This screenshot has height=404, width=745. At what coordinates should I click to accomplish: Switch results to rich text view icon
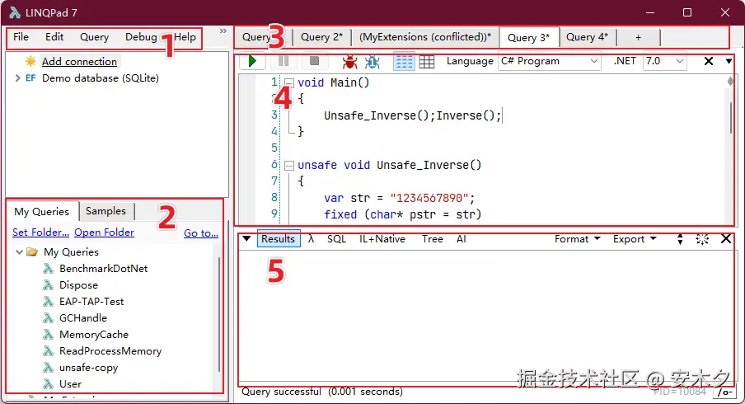pyautogui.click(x=405, y=61)
